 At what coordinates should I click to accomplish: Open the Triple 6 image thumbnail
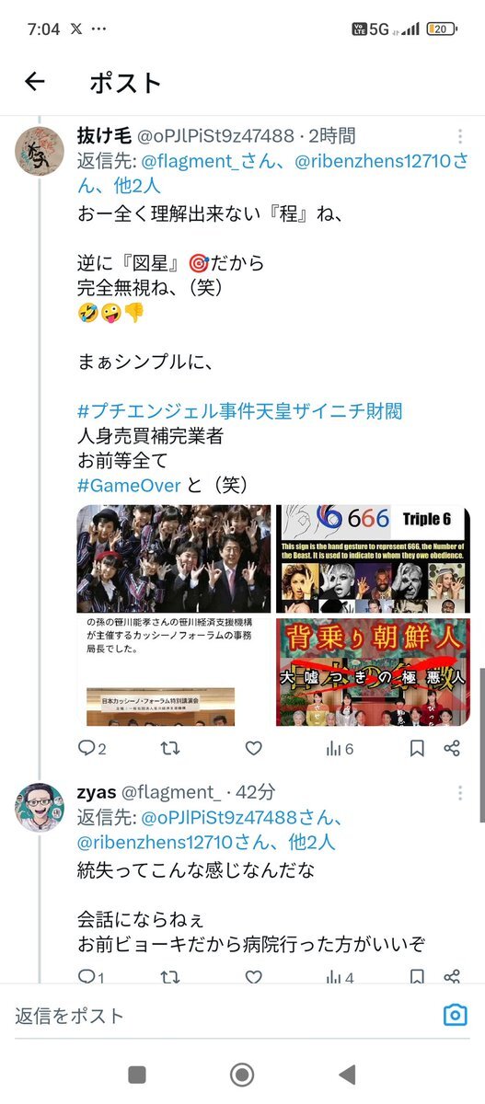[x=373, y=559]
